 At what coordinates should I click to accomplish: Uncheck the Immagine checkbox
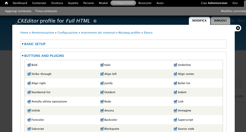(175, 110)
